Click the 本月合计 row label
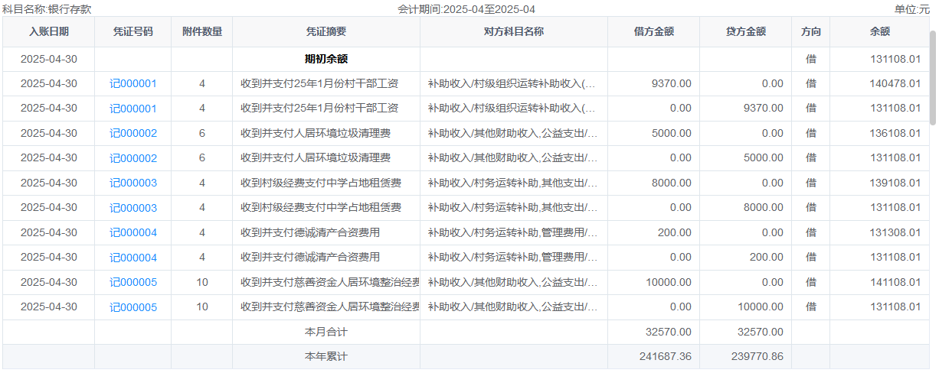This screenshot has height=373, width=939. point(326,332)
